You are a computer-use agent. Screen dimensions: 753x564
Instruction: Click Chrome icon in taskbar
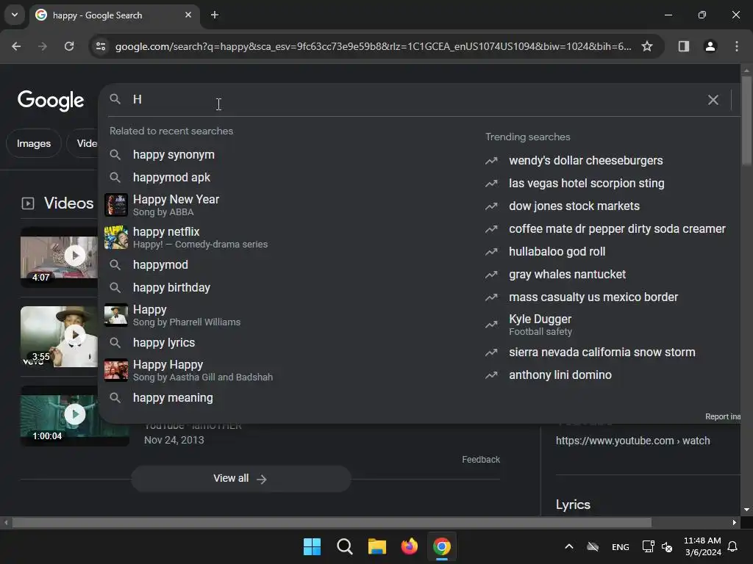(442, 546)
